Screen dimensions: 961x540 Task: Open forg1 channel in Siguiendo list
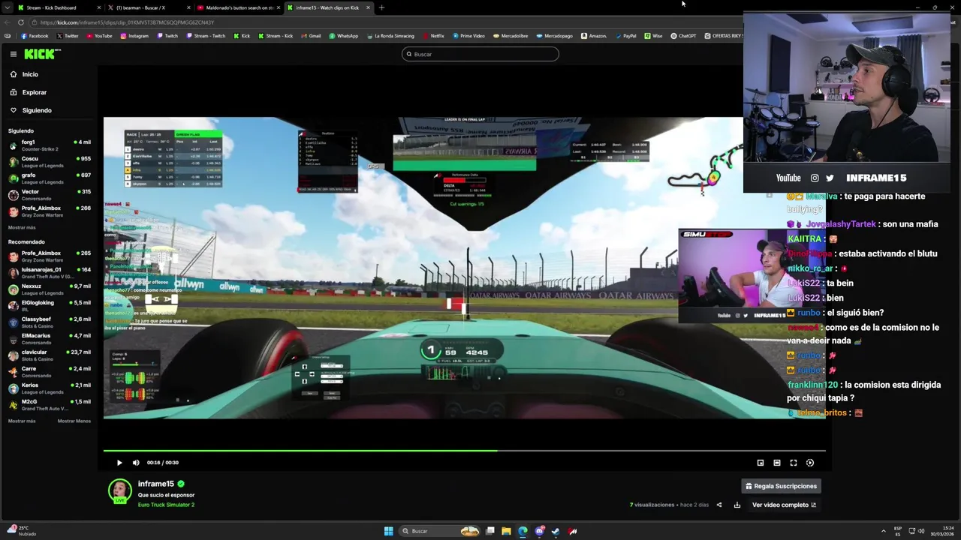point(50,145)
